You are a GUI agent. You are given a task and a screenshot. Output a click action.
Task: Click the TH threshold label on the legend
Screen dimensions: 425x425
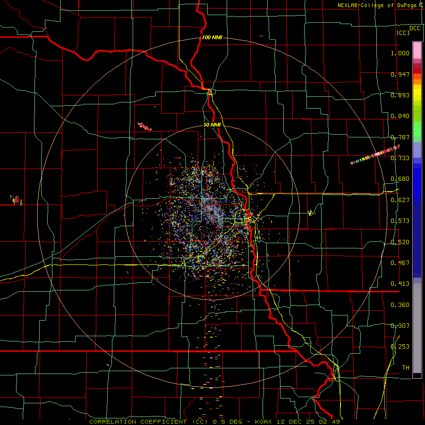point(406,368)
